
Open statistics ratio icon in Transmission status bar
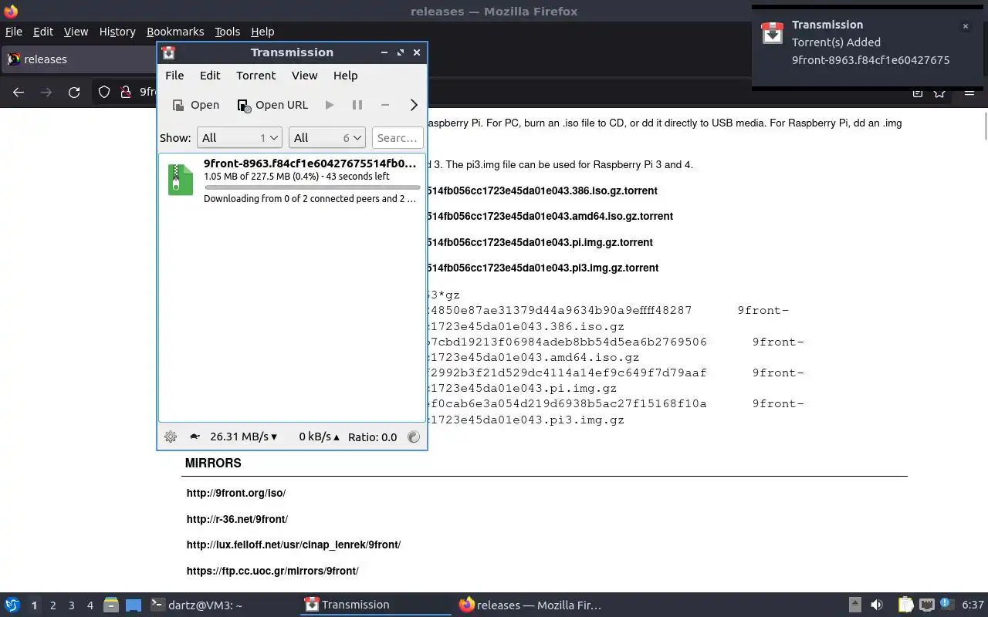coord(414,437)
